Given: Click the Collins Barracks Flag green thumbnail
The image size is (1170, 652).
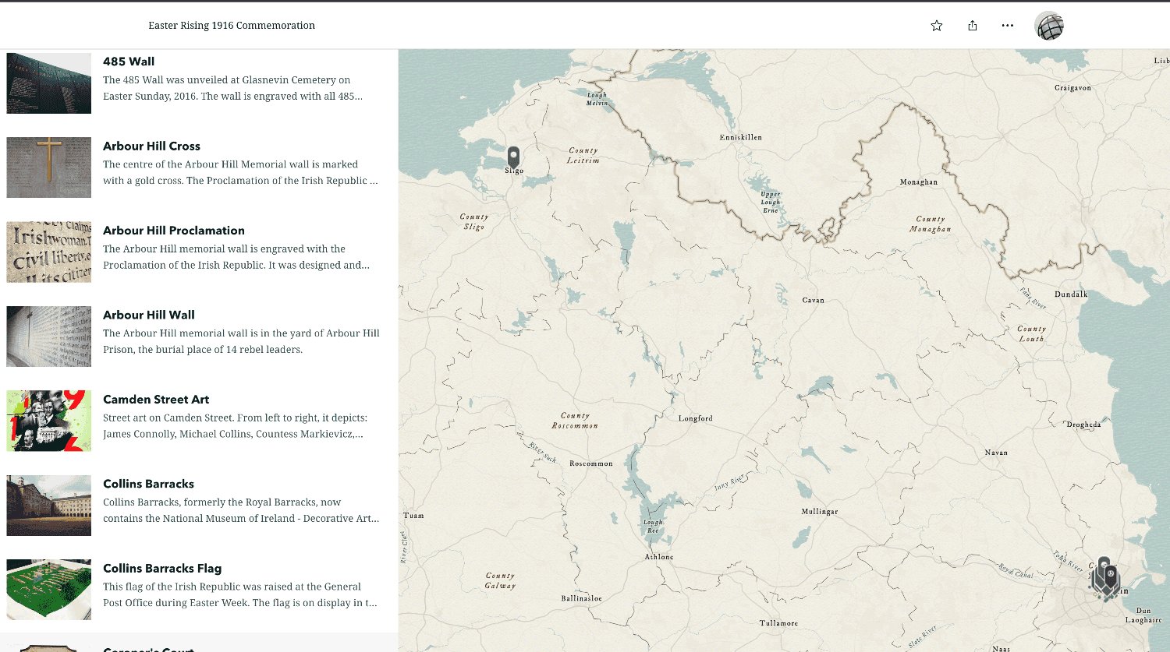Looking at the screenshot, I should [x=48, y=590].
